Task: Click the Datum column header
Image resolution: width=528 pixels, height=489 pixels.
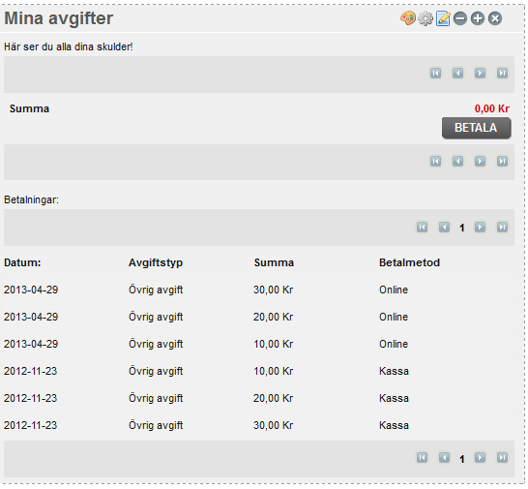Action: pos(22,262)
